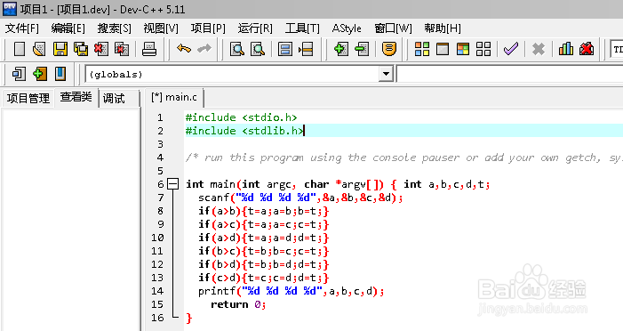The width and height of the screenshot is (623, 331).
Task: Click the Open file icon
Action: pos(39,49)
